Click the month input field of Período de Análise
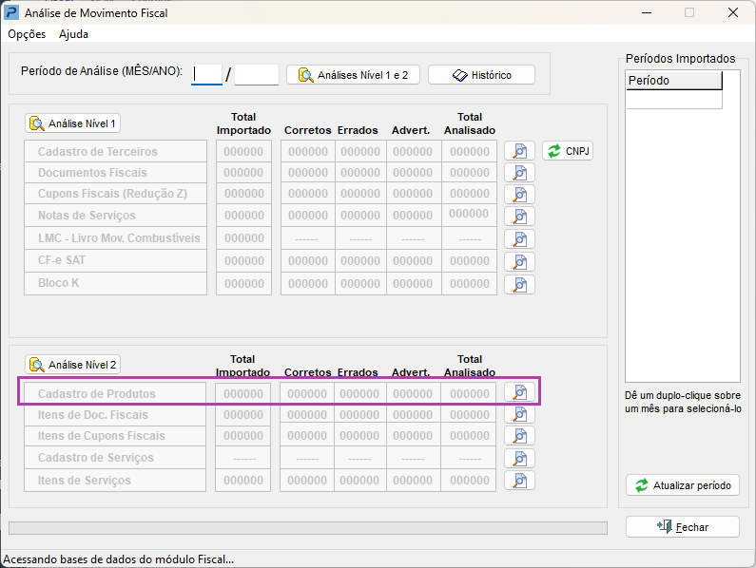The image size is (756, 568). (x=206, y=75)
